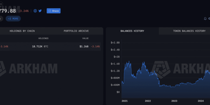
Task: Click the $0 y-axis label
Action: 118,92
